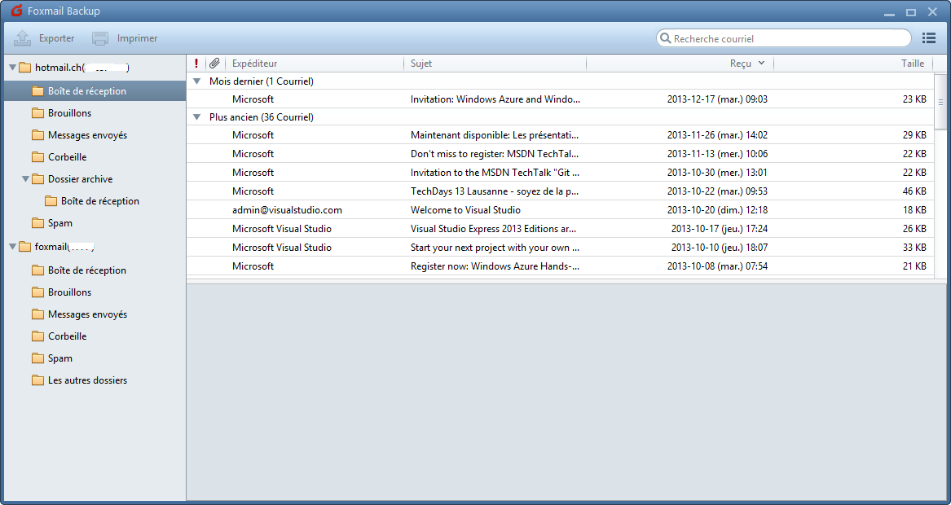Collapse the Mois dernier mail group

coord(196,81)
